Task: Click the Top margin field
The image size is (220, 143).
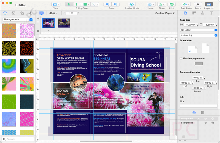Action: tap(197, 78)
